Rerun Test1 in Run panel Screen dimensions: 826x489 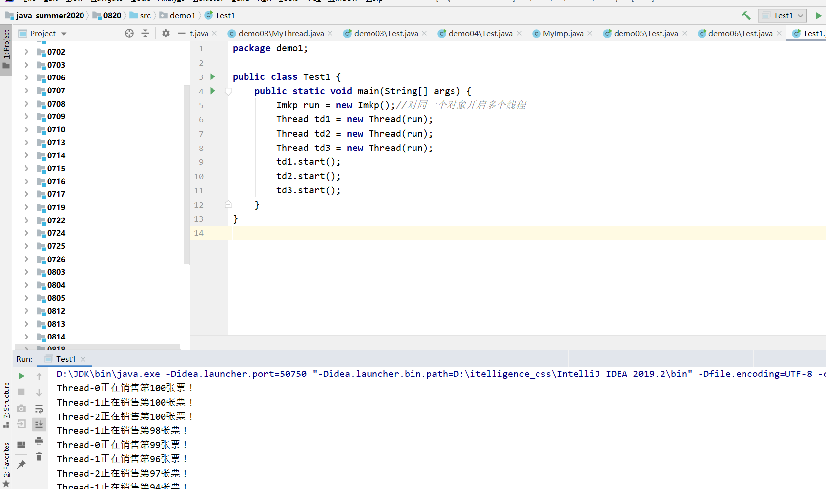click(x=21, y=376)
